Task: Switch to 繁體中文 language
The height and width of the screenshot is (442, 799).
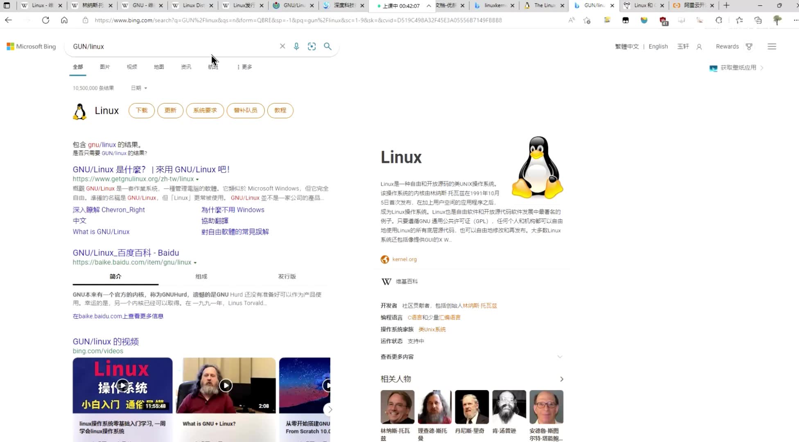Action: pos(627,47)
